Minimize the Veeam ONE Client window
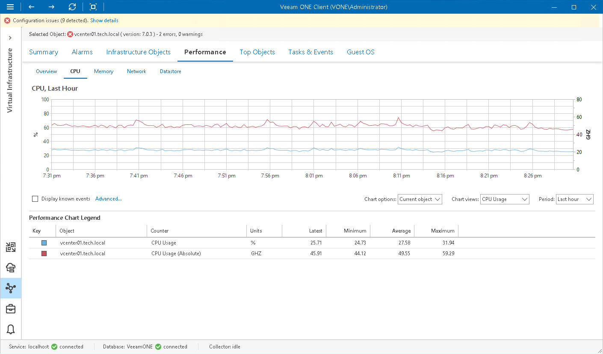Image resolution: width=603 pixels, height=354 pixels. pyautogui.click(x=554, y=7)
